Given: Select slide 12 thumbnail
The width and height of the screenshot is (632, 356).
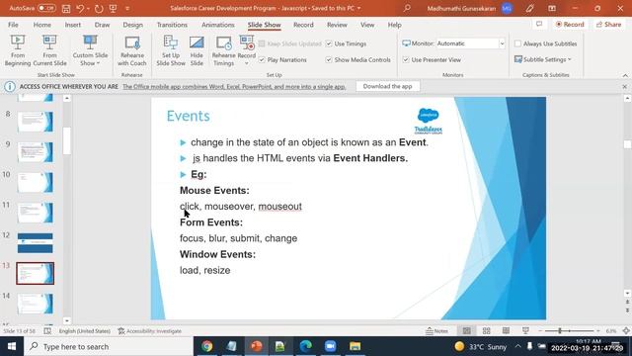Looking at the screenshot, I should [36, 243].
